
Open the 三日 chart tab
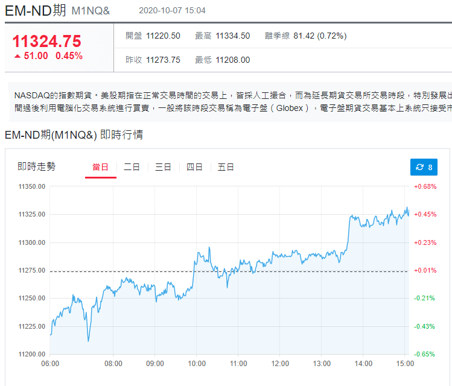click(x=163, y=167)
